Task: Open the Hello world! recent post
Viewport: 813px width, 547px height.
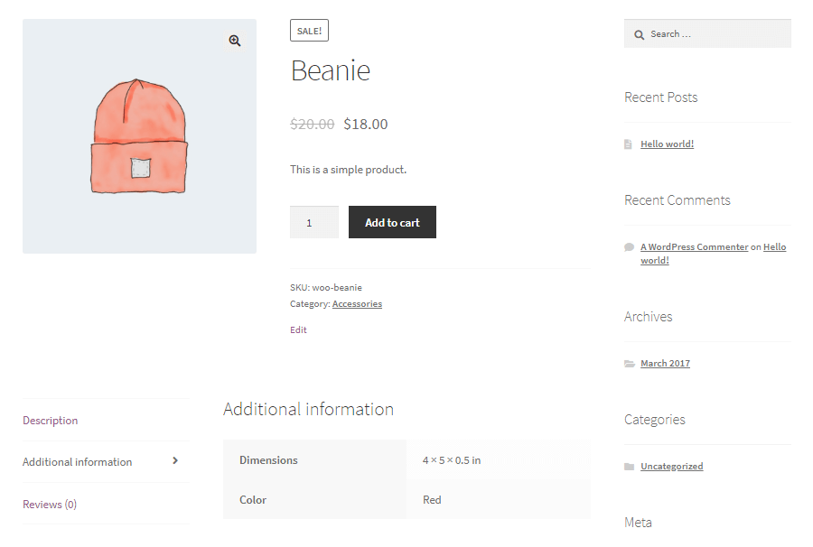Action: point(667,143)
